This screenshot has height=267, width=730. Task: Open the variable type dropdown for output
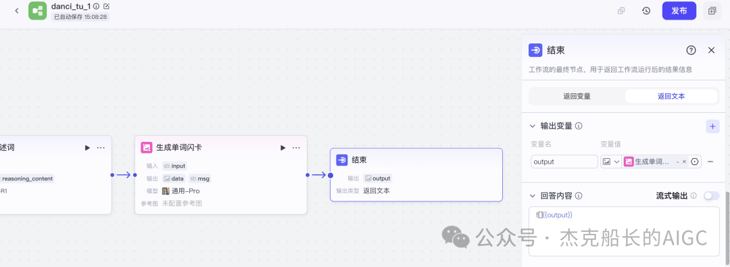pyautogui.click(x=611, y=162)
